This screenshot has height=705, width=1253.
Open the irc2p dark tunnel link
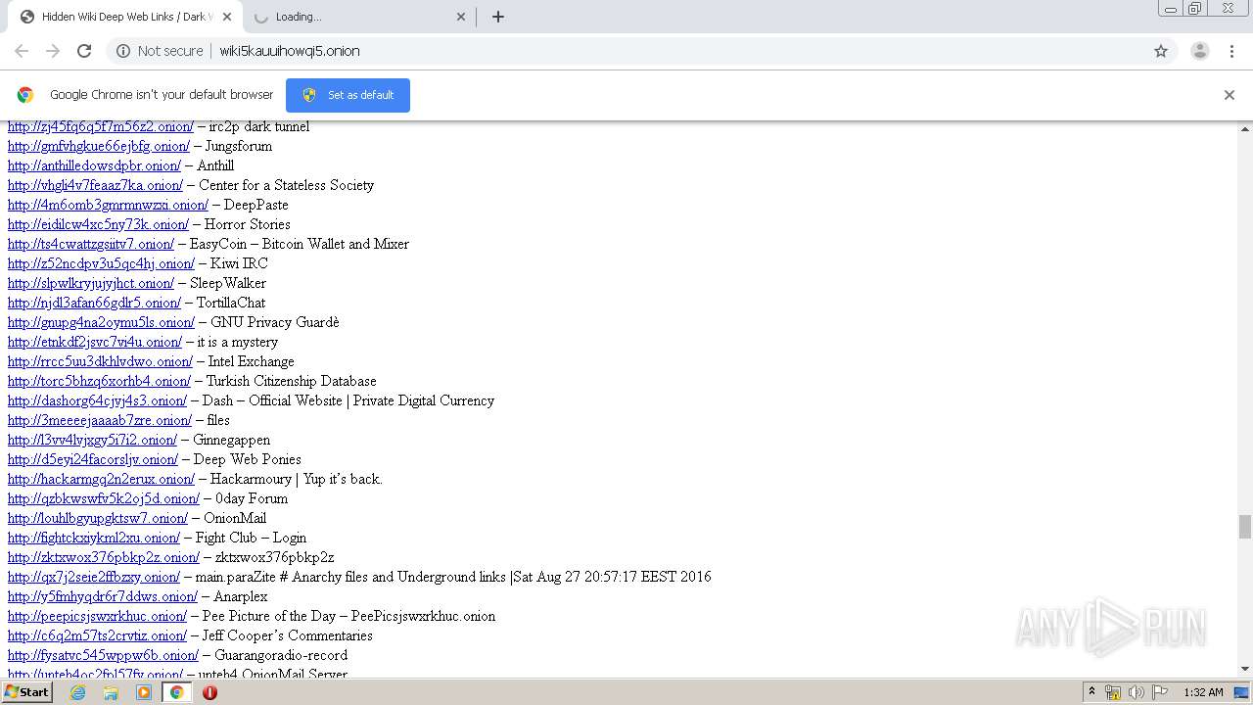(x=101, y=126)
